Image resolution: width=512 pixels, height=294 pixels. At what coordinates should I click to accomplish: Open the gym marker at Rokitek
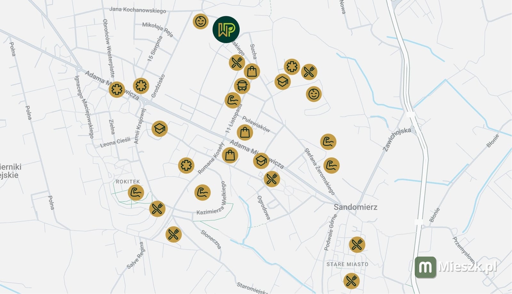click(136, 193)
